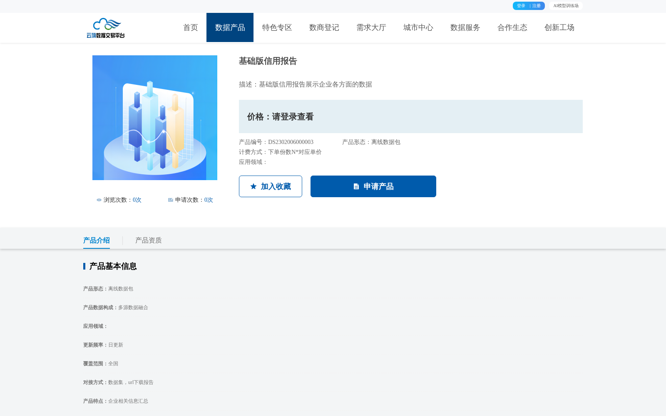Open 数商登记 in the navigation
This screenshot has height=416, width=666.
[324, 27]
